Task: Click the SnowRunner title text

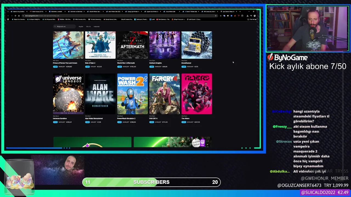Action: (x=186, y=63)
